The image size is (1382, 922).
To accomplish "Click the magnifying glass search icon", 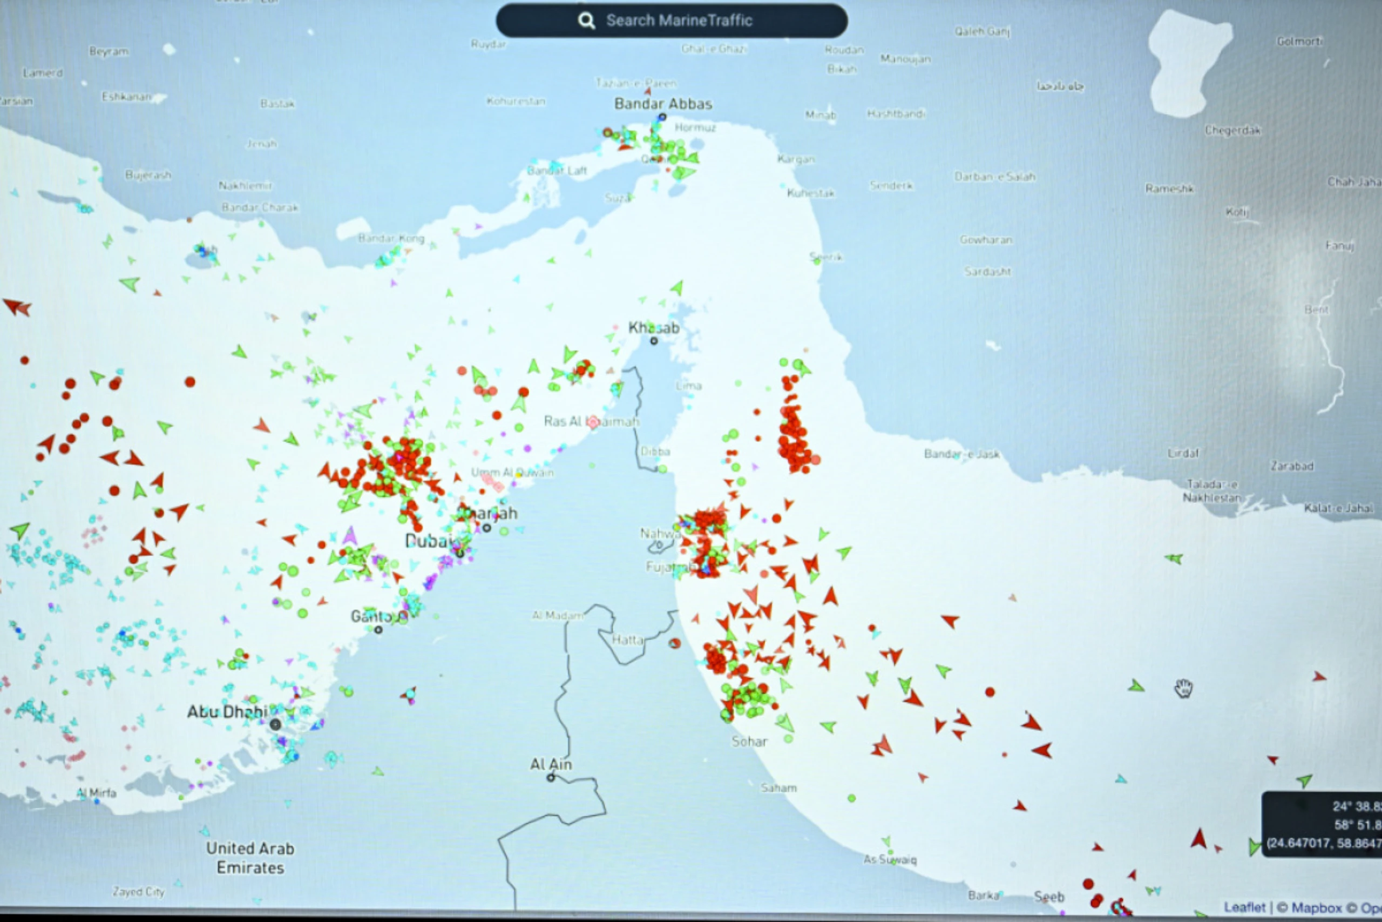I will coord(586,21).
